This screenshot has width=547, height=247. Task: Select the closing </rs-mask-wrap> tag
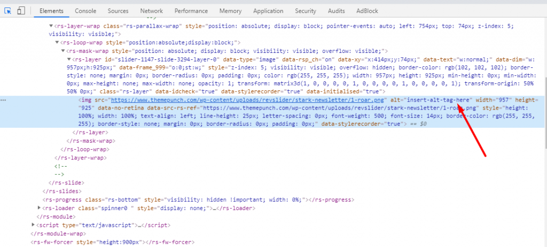(x=91, y=141)
